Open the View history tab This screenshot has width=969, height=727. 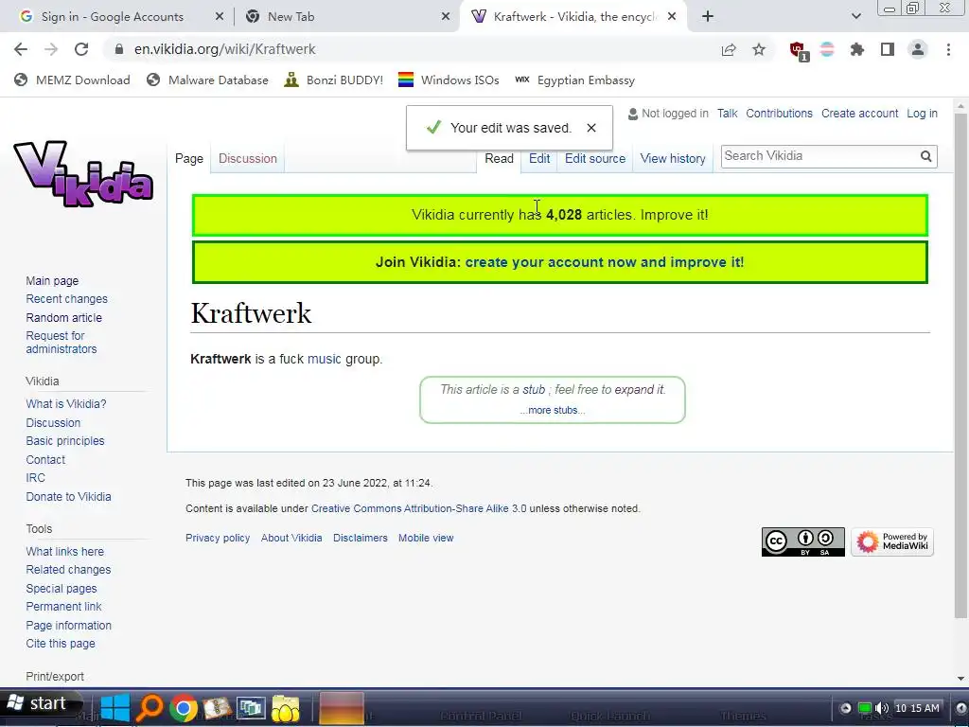coord(673,158)
